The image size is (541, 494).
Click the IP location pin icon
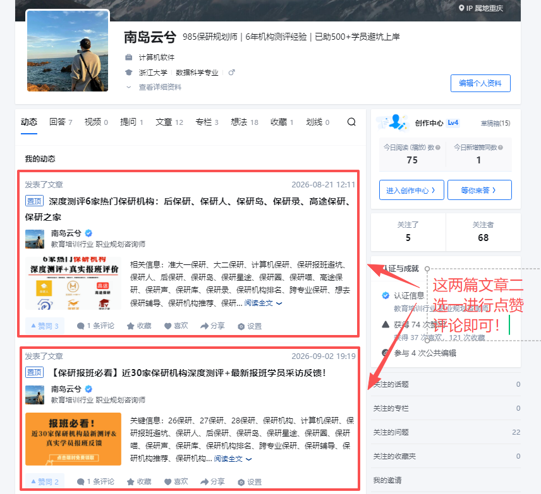coord(461,8)
